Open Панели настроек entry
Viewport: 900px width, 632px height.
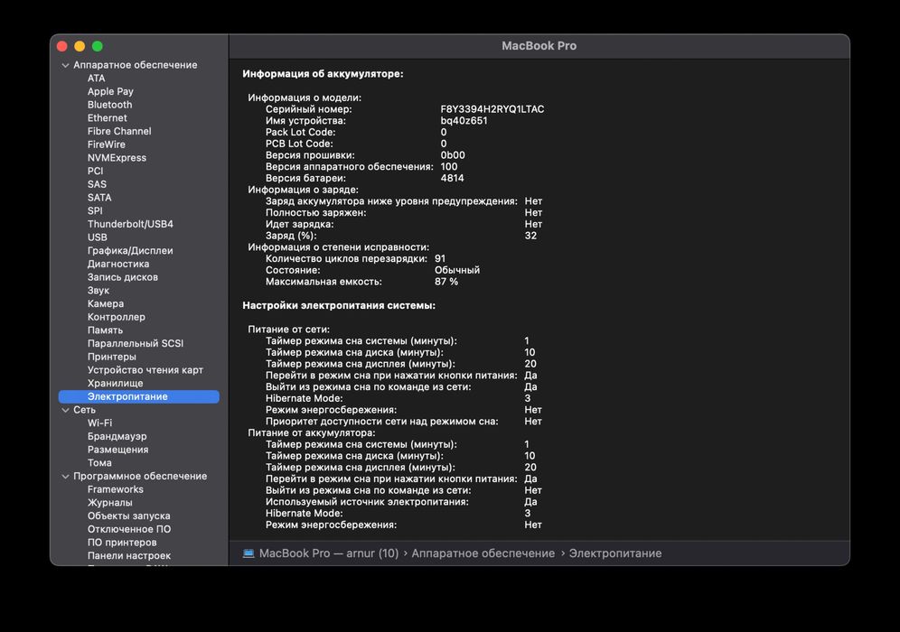(x=129, y=555)
